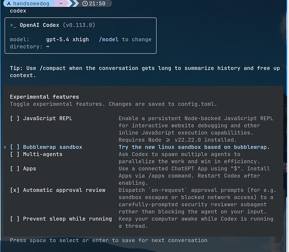Enable the Bubblewrap sandbox checkbox

15,147
